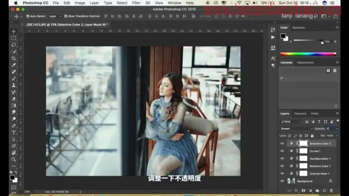The image size is (349, 196).
Task: Toggle the layer filter switch on or off
Action: [x=338, y=121]
